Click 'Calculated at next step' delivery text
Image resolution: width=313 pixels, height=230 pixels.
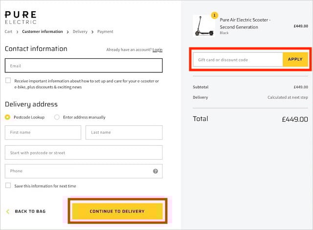pyautogui.click(x=288, y=97)
